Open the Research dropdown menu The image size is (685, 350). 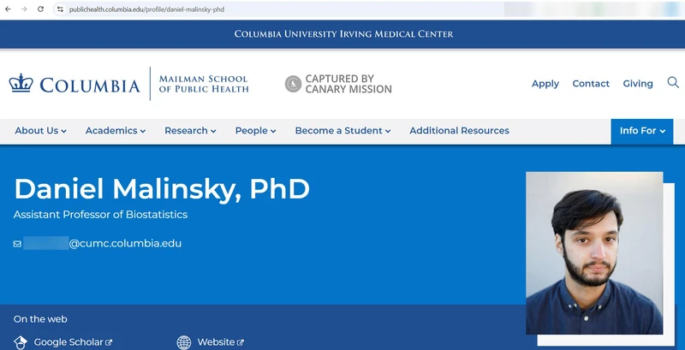click(190, 131)
